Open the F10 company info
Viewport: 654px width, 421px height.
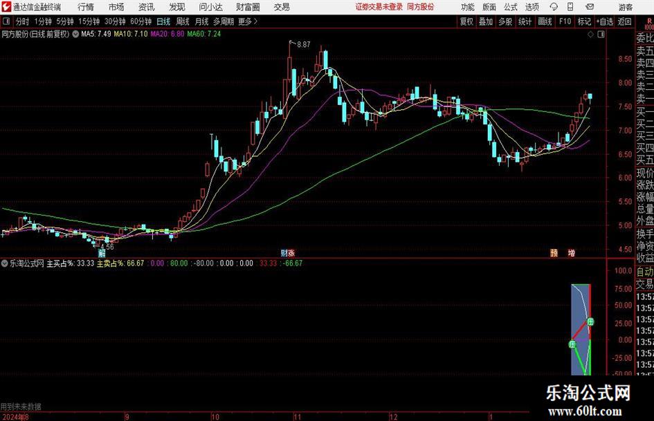pyautogui.click(x=565, y=21)
